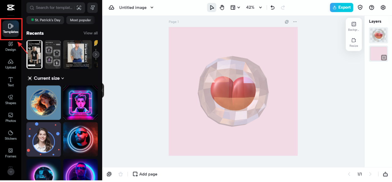The image size is (392, 182).
Task: Open the Shapes sidebar tab
Action: click(x=11, y=100)
